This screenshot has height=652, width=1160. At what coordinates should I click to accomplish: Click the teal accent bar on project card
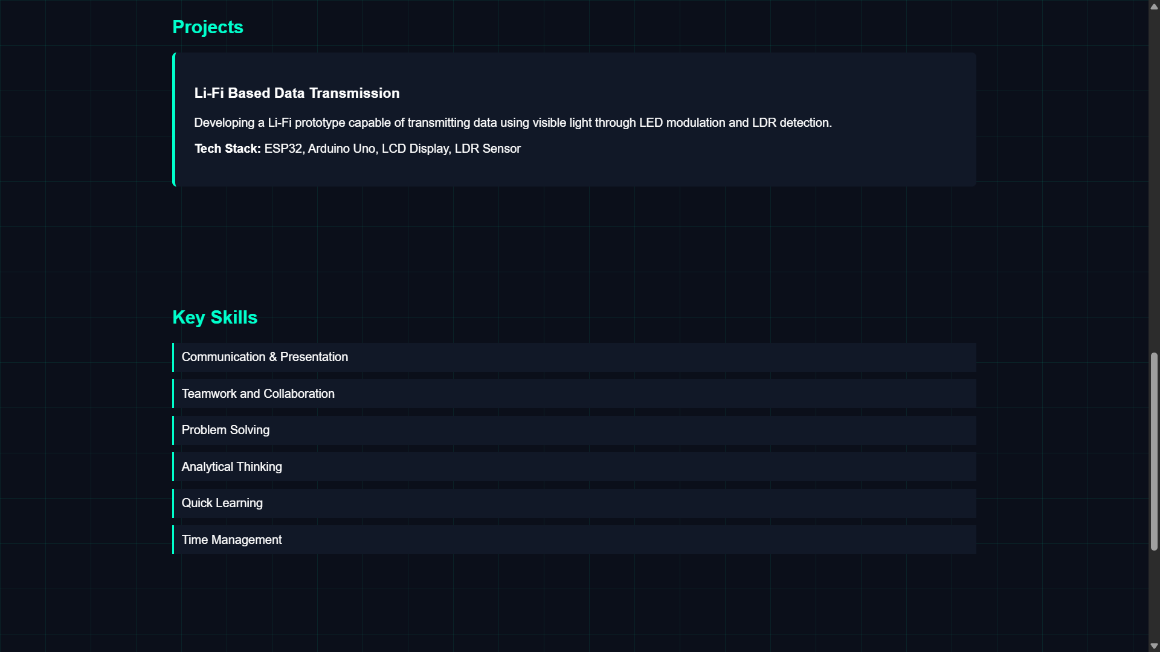click(x=174, y=120)
